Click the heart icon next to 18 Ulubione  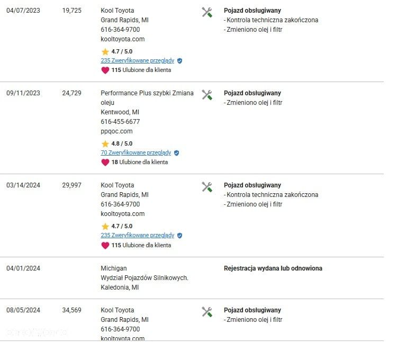tap(105, 163)
